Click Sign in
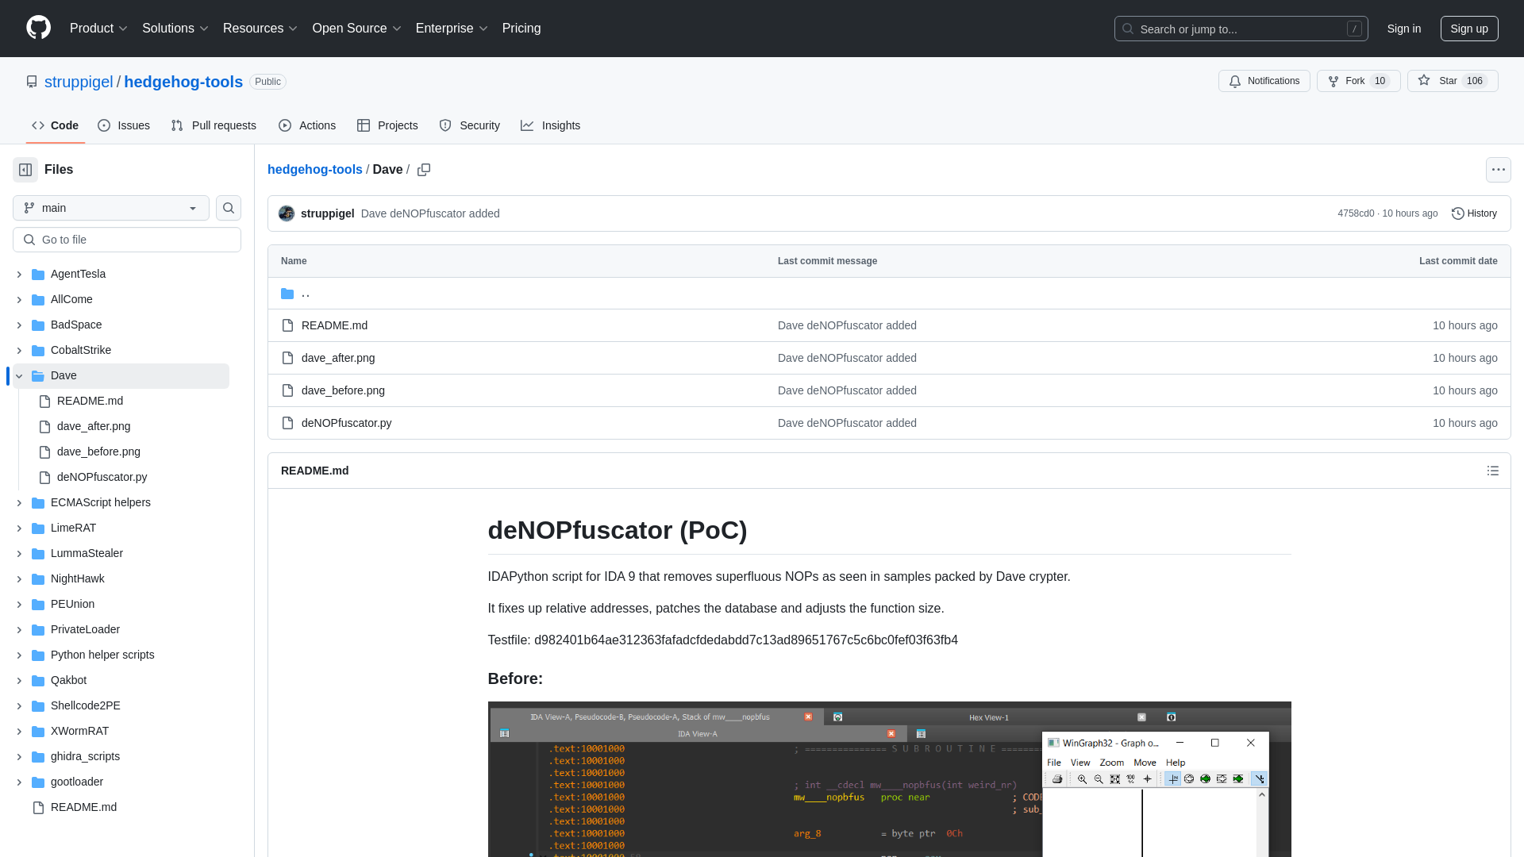Viewport: 1524px width, 857px height. click(1403, 29)
